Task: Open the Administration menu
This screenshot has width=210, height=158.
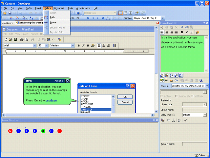Action: pos(83,8)
